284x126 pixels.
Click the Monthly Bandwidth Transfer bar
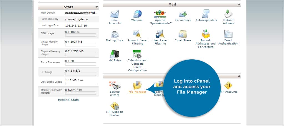tap(81, 93)
